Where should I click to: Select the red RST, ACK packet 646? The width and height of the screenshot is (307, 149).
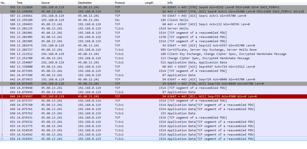pos(153,96)
